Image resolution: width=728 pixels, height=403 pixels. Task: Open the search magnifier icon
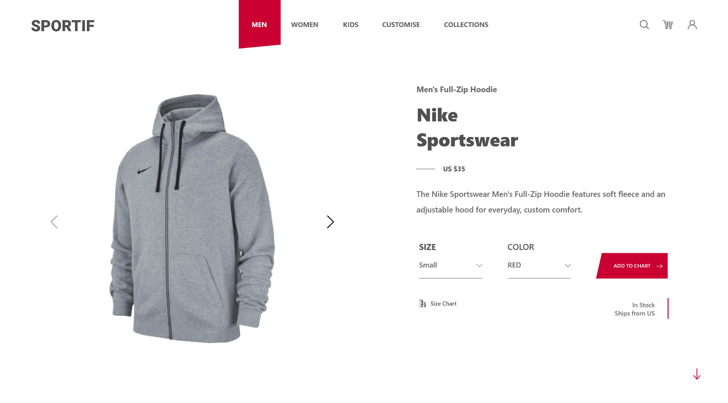point(644,25)
